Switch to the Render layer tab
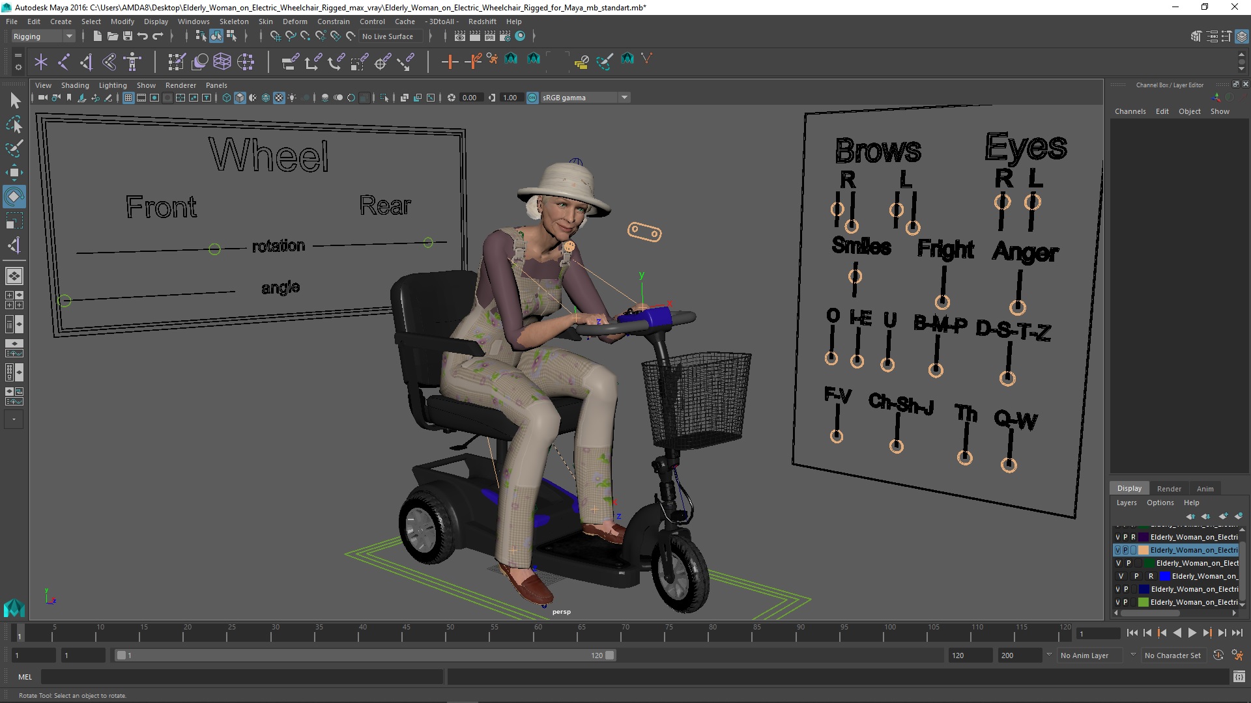The height and width of the screenshot is (703, 1251). (x=1168, y=488)
